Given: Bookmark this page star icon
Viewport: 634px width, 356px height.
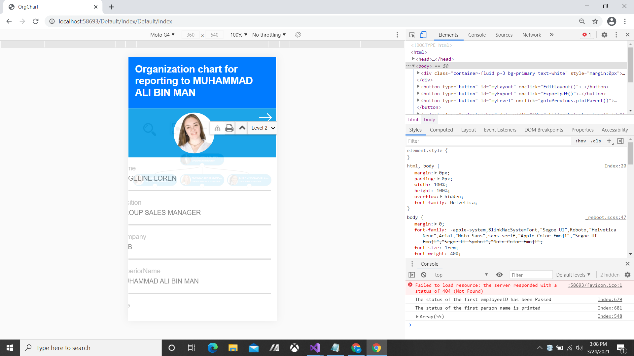Looking at the screenshot, I should coord(595,21).
